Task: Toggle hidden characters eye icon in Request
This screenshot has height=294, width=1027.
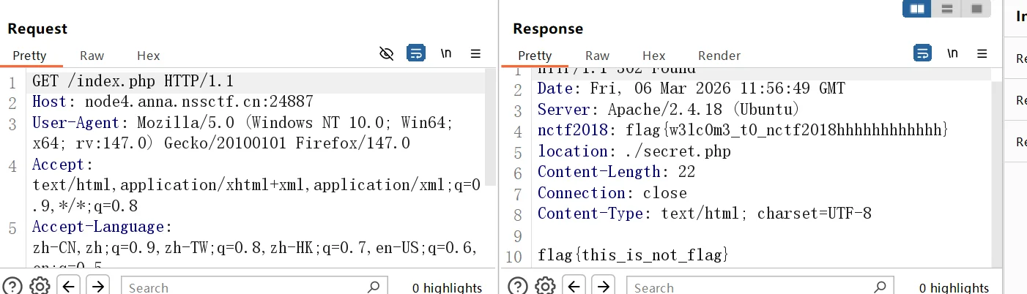Action: tap(387, 53)
